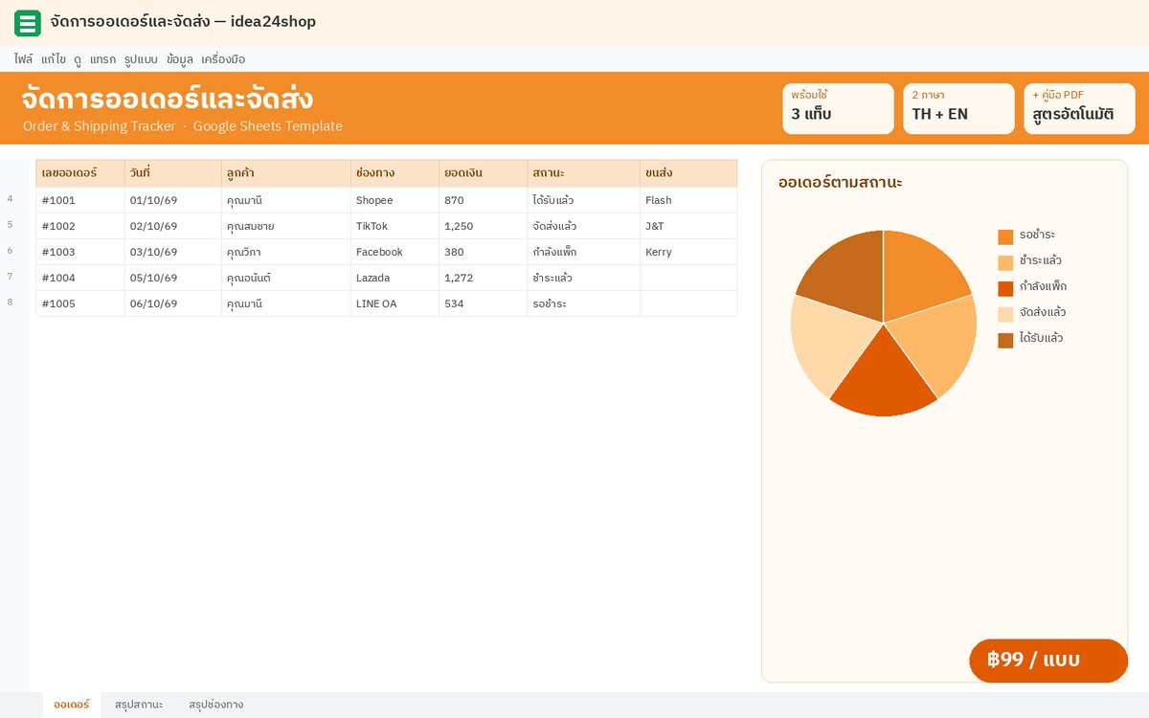Click order number cell #1002

pos(80,226)
